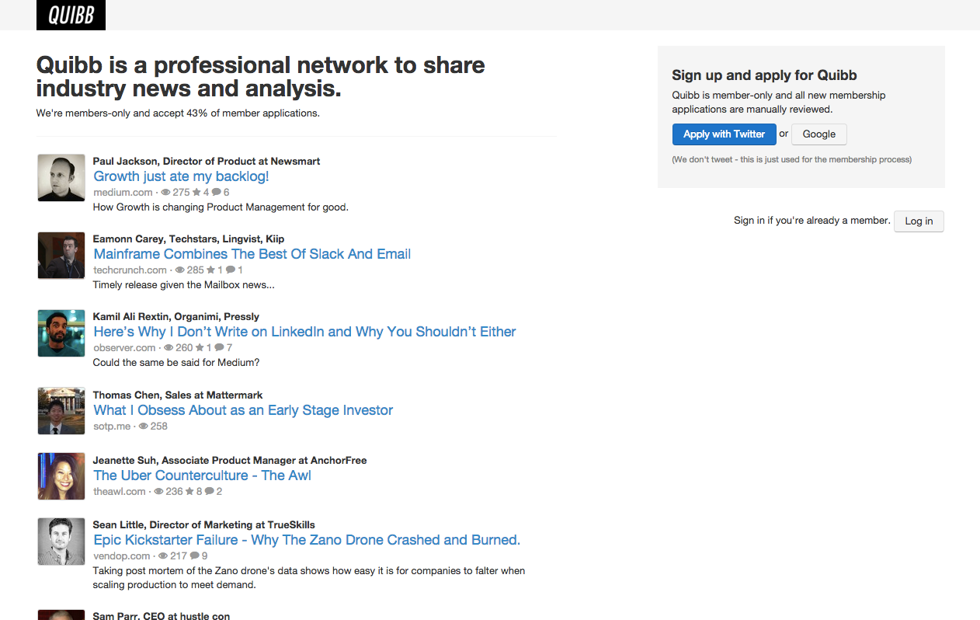
Task: Click views eye icon on sotp.me post
Action: [x=143, y=426]
